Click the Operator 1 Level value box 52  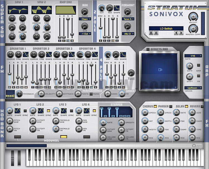tap(9, 87)
